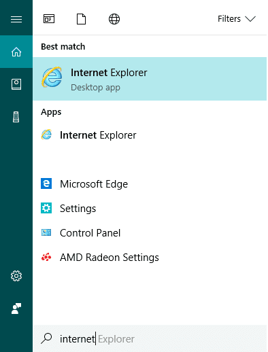268x352 pixels.
Task: Click the search box containing "internet"
Action: 150,338
